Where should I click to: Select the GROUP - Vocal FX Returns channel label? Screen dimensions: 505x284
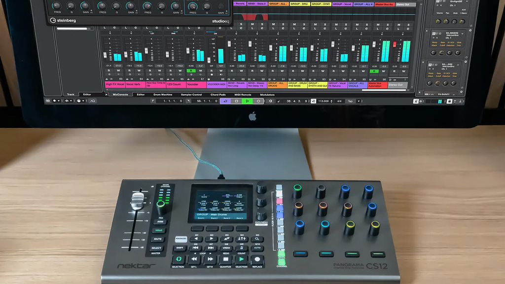pyautogui.click(x=337, y=85)
